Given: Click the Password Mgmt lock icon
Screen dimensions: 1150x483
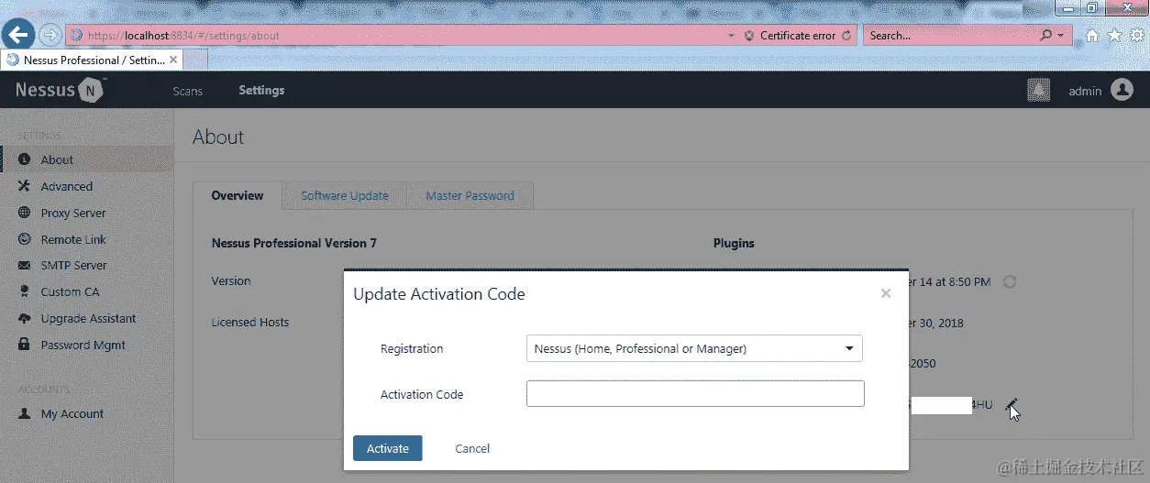Looking at the screenshot, I should [x=25, y=345].
